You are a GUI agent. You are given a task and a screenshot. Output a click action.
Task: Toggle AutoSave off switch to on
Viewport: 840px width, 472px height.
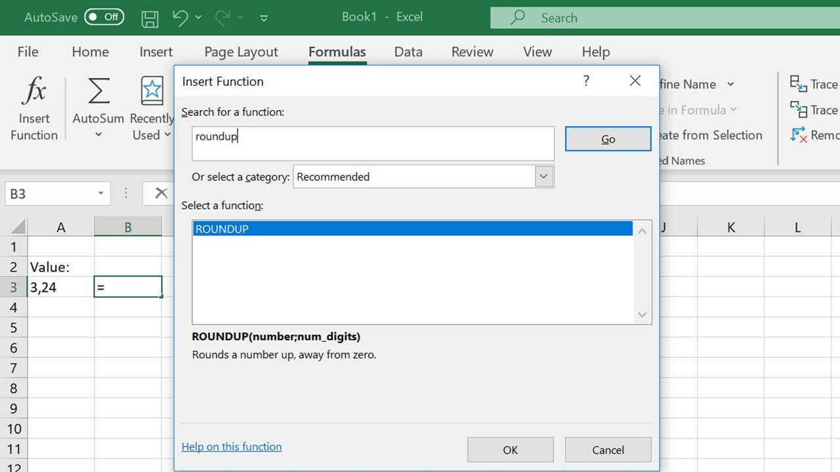point(104,18)
